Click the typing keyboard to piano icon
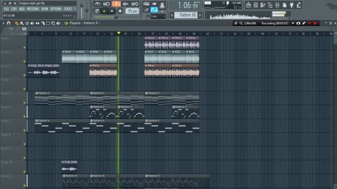 146,4
